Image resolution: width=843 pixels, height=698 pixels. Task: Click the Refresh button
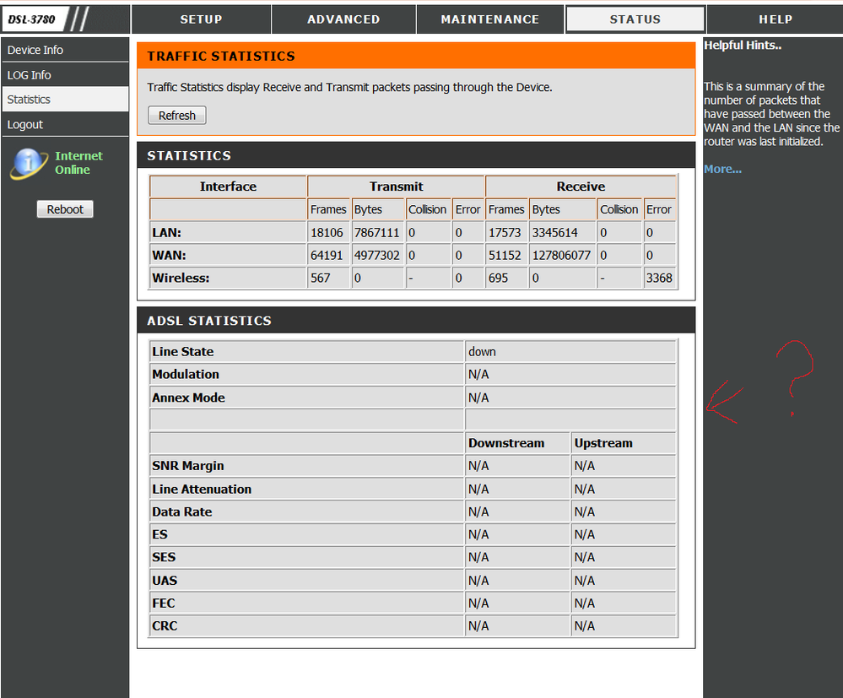177,116
